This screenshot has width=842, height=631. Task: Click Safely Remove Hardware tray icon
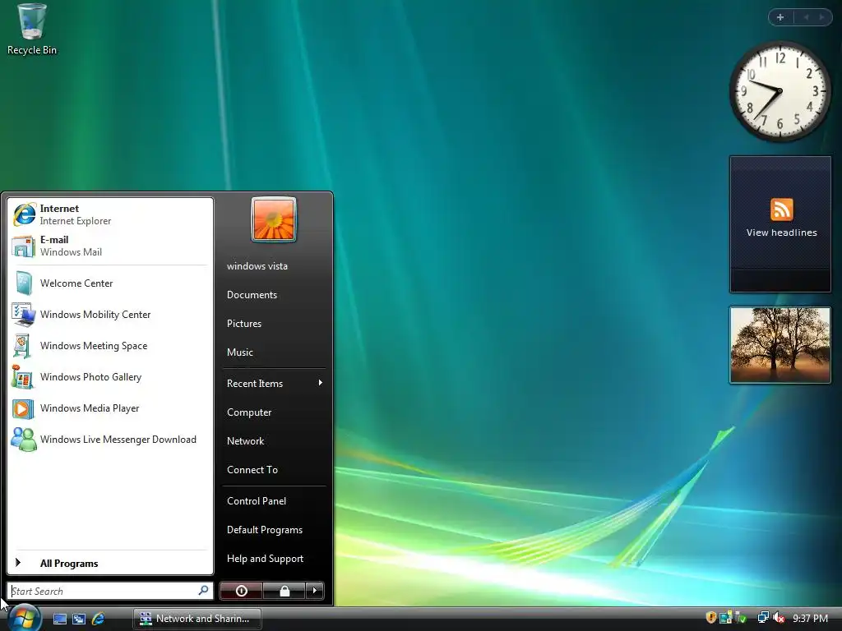click(741, 618)
